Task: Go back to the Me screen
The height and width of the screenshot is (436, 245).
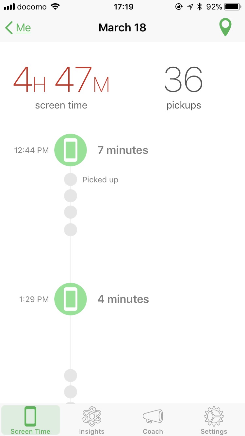Action: click(24, 28)
